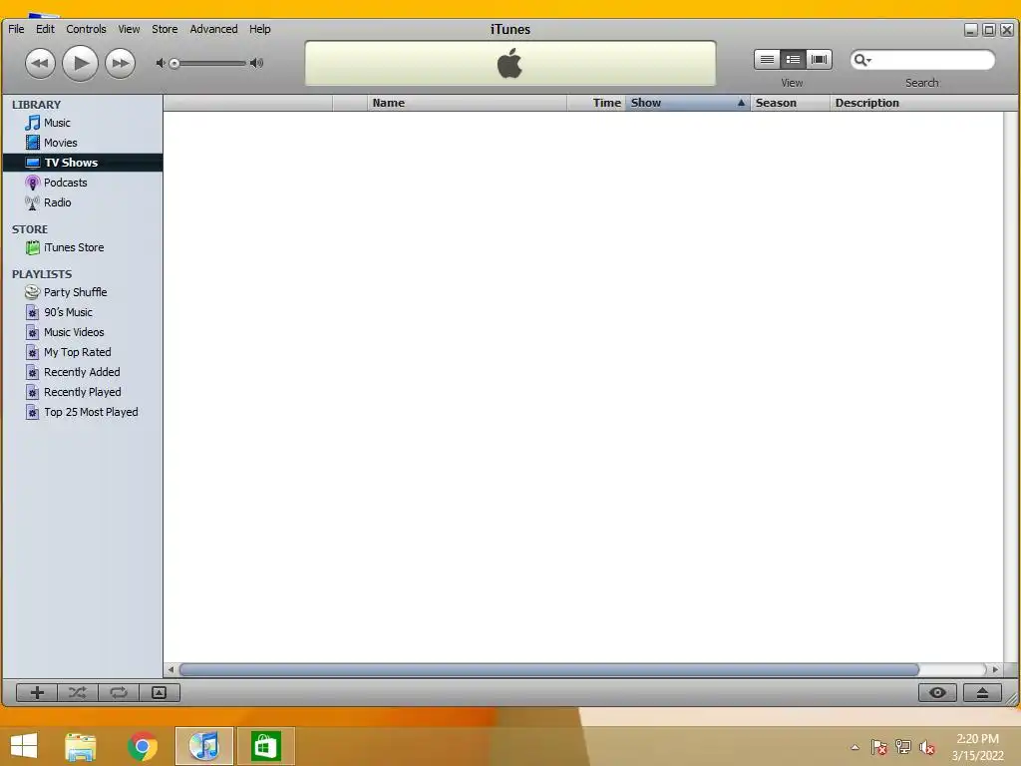The height and width of the screenshot is (766, 1021).
Task: Skip forward with the Next track button
Action: pos(120,63)
